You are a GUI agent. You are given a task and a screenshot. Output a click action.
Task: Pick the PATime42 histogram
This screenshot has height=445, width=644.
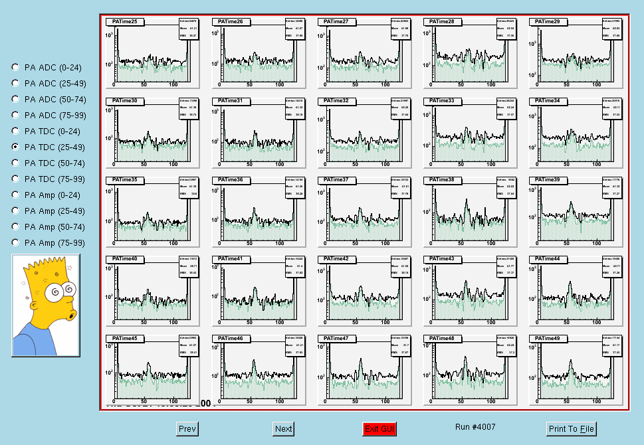point(364,291)
